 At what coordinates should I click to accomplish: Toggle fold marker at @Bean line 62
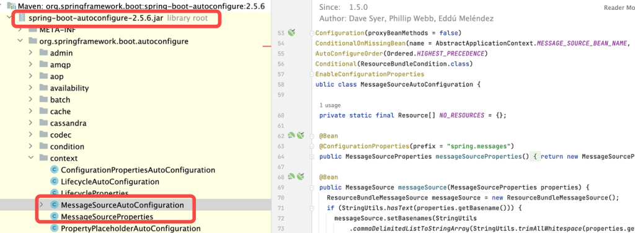311,136
